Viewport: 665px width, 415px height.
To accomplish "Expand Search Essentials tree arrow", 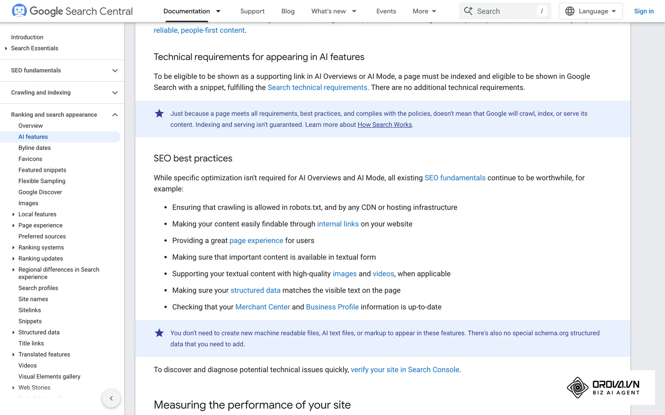I will [x=6, y=49].
